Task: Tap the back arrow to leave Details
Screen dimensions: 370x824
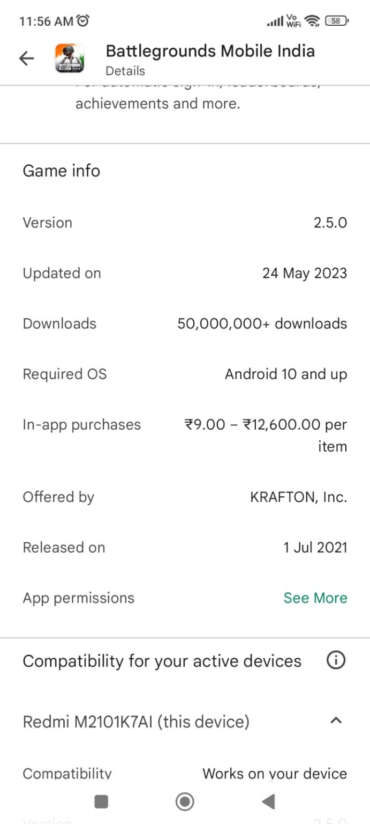Action: (26, 58)
